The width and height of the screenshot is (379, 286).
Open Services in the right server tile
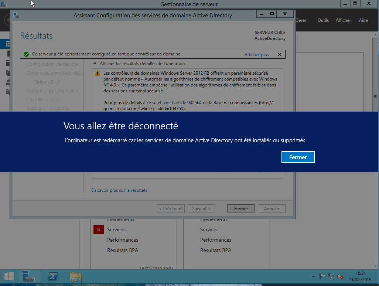tap(209, 230)
